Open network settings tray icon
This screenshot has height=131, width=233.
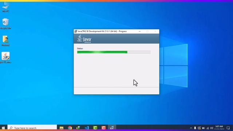click(208, 128)
